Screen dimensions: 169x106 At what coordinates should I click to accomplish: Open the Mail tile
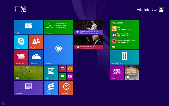29,27
